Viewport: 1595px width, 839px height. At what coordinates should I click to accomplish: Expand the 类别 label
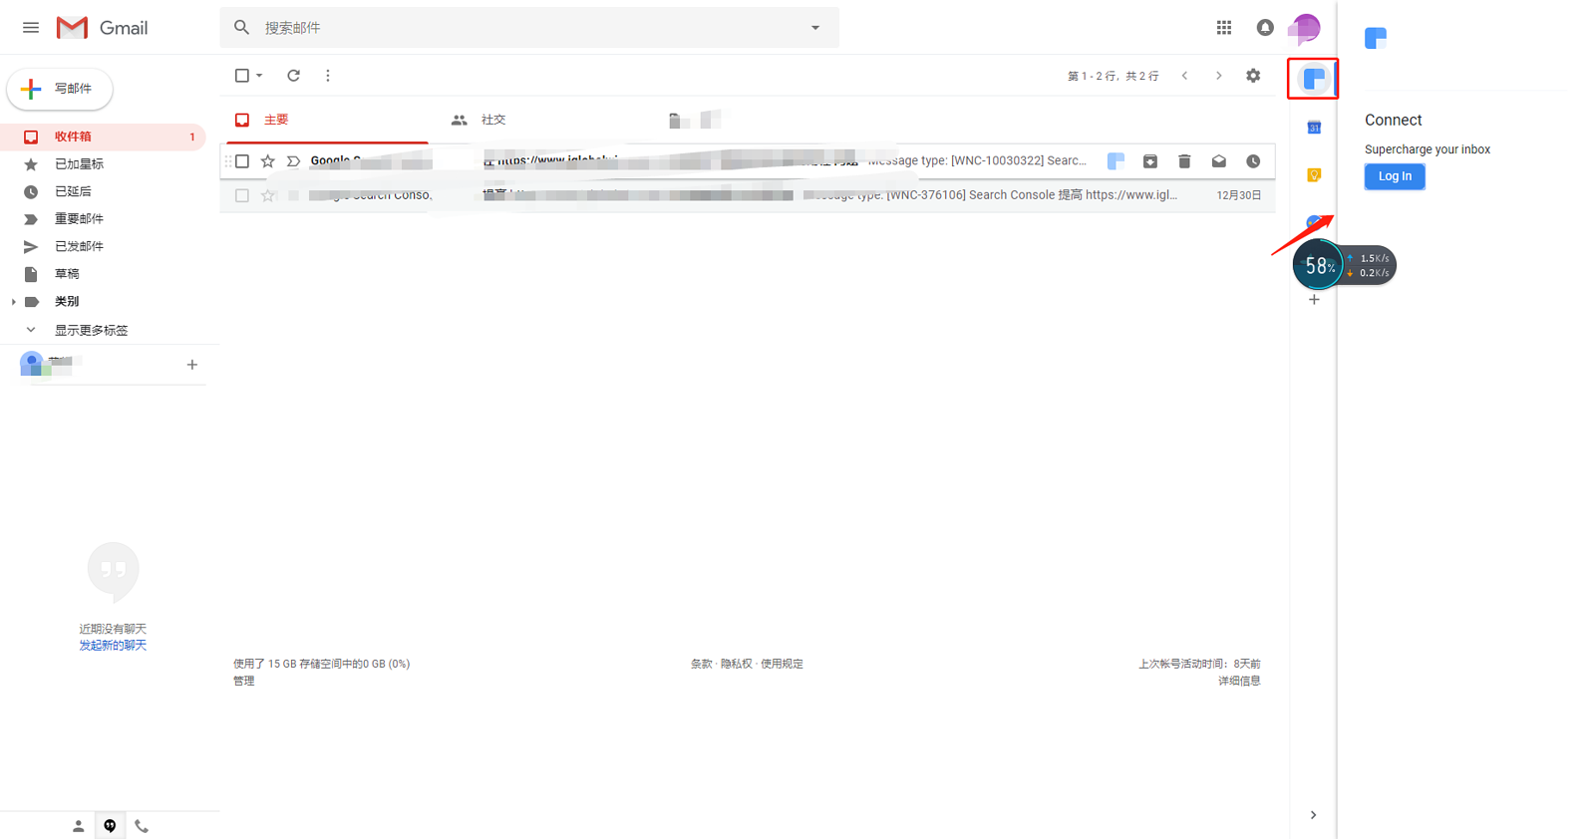click(x=13, y=302)
